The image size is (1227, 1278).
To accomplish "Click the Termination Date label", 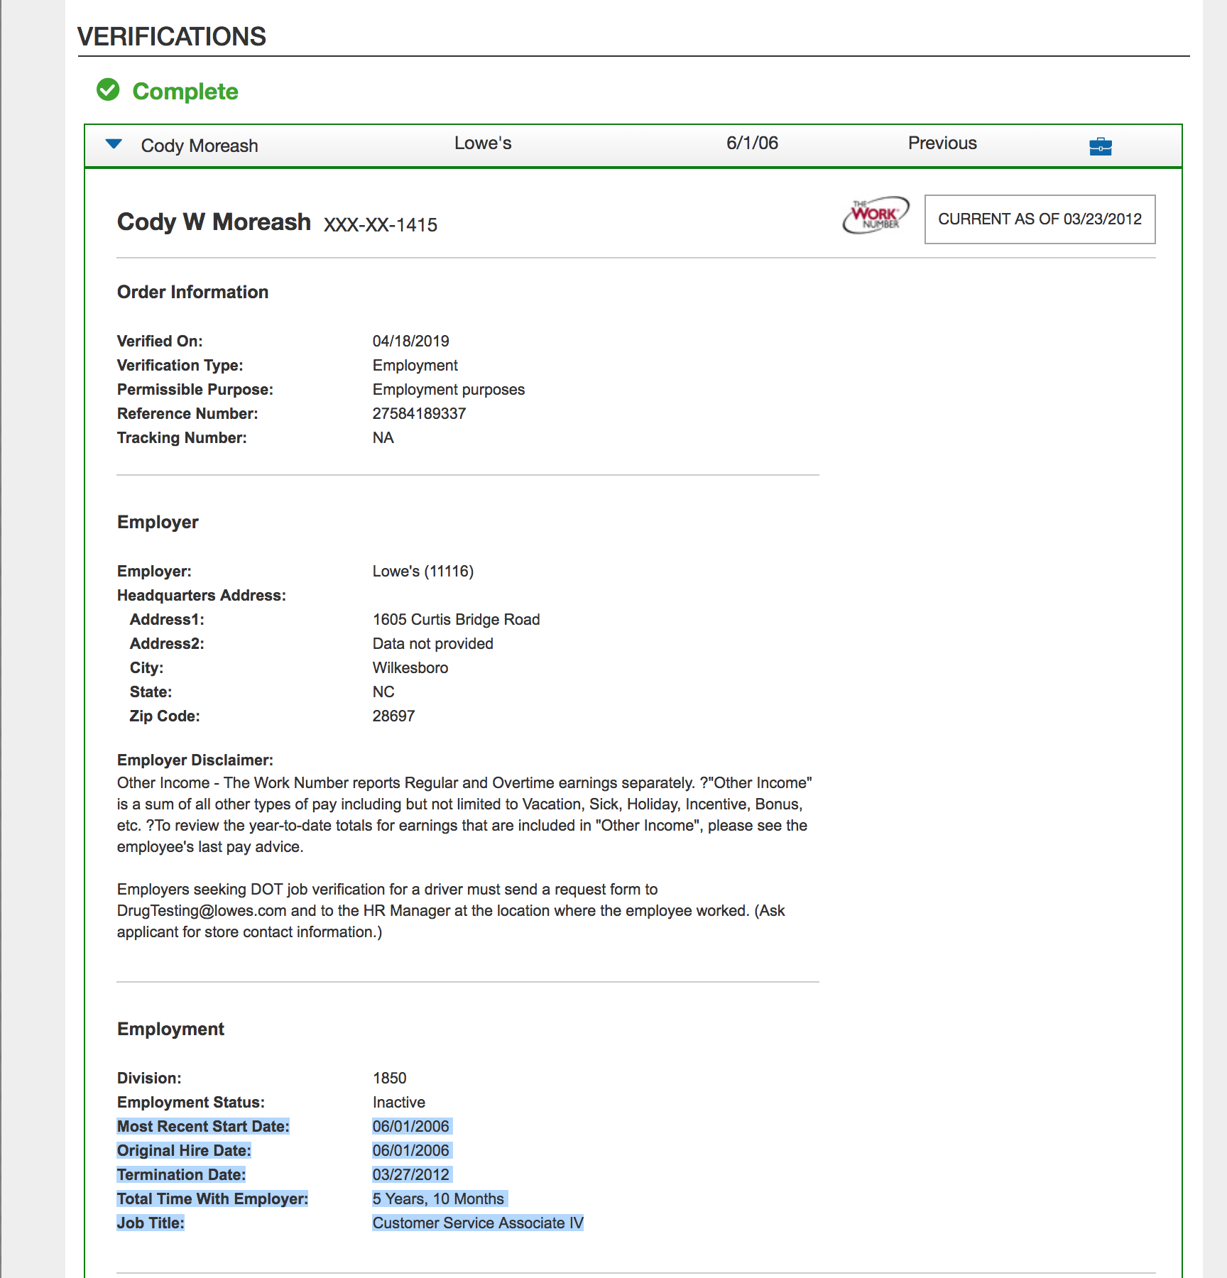I will pyautogui.click(x=181, y=1175).
